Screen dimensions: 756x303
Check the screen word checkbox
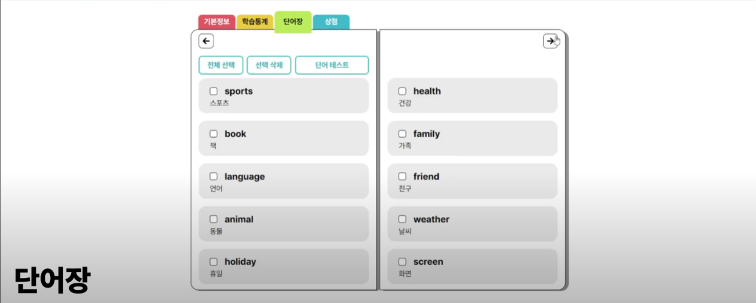402,262
